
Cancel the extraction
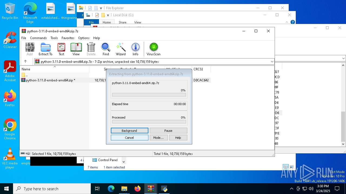pyautogui.click(x=129, y=138)
